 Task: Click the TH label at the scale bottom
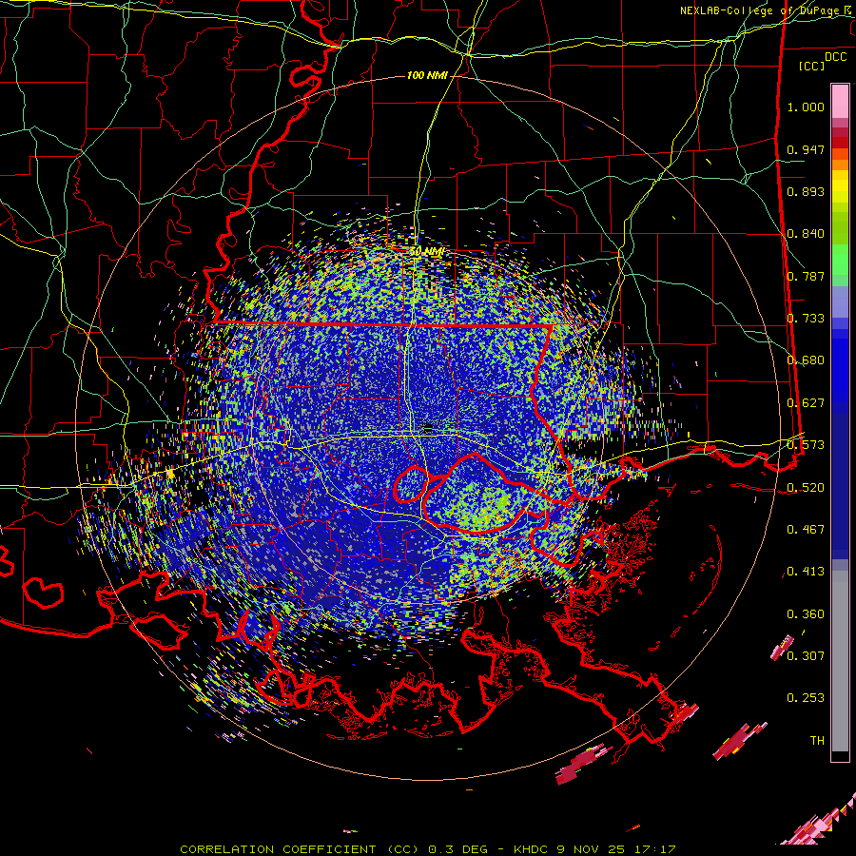(x=817, y=741)
